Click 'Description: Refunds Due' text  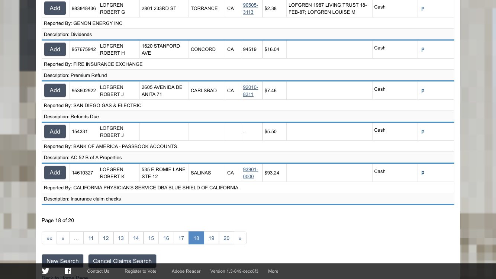(71, 116)
